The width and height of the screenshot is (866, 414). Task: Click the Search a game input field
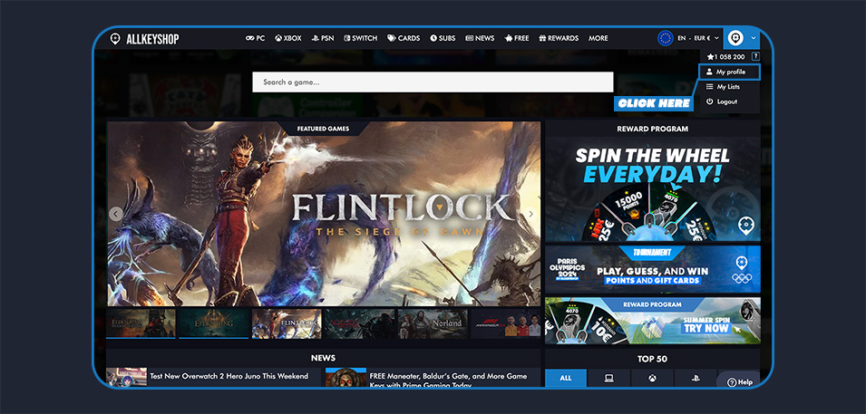tap(433, 82)
